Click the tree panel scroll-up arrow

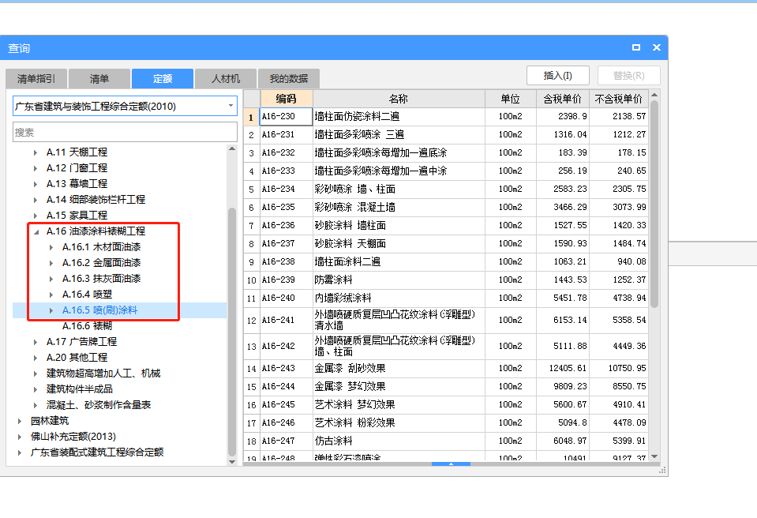click(x=232, y=148)
